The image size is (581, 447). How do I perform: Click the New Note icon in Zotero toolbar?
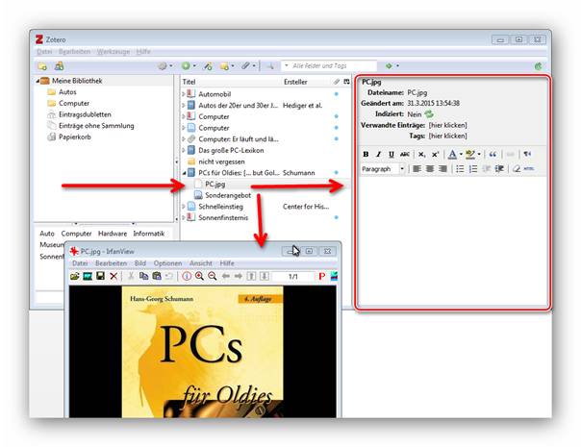[x=224, y=66]
